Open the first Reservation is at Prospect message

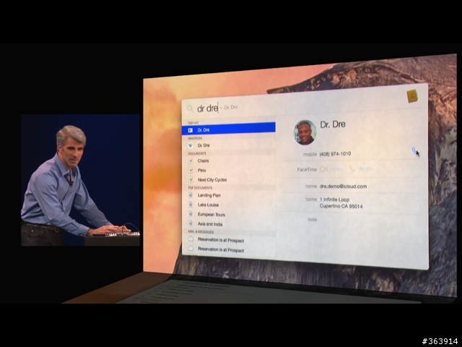tap(229, 240)
